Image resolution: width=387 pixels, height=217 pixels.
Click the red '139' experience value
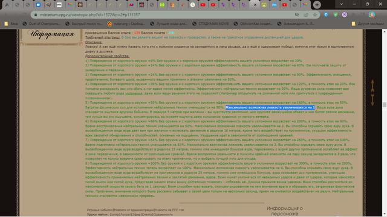137,33
